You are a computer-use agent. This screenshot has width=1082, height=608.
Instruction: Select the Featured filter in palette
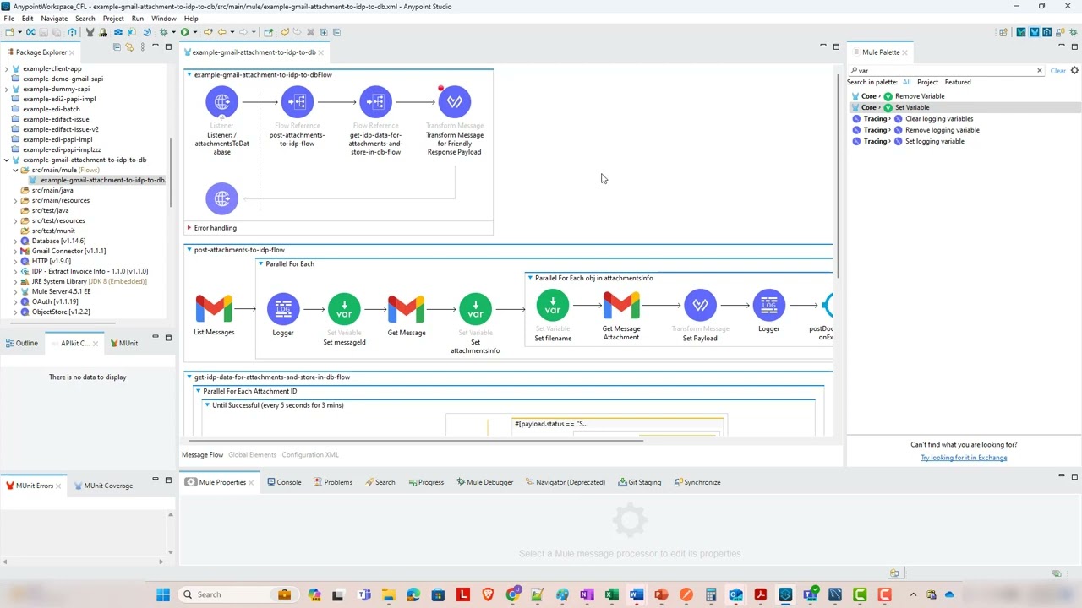coord(958,83)
